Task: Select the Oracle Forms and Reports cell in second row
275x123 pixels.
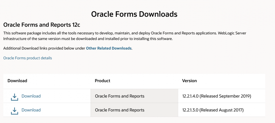Action: (x=120, y=110)
